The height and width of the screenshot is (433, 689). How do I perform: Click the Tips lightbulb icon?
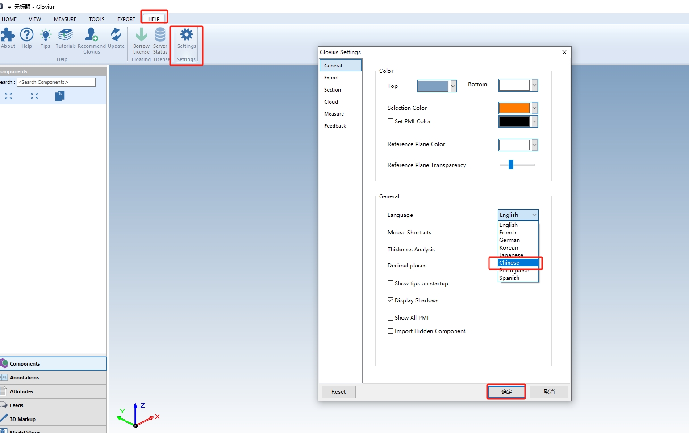point(45,35)
